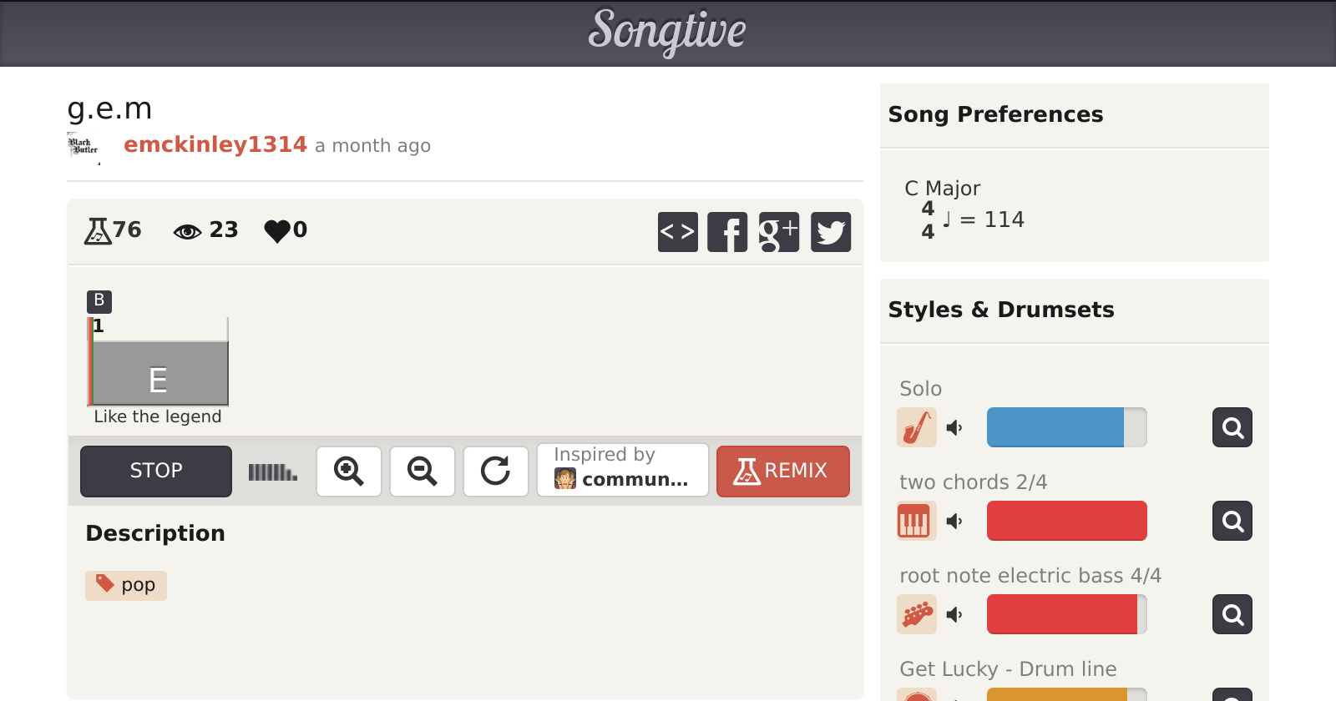Click the zoom out magnifier button
The width and height of the screenshot is (1336, 701).
tap(423, 472)
